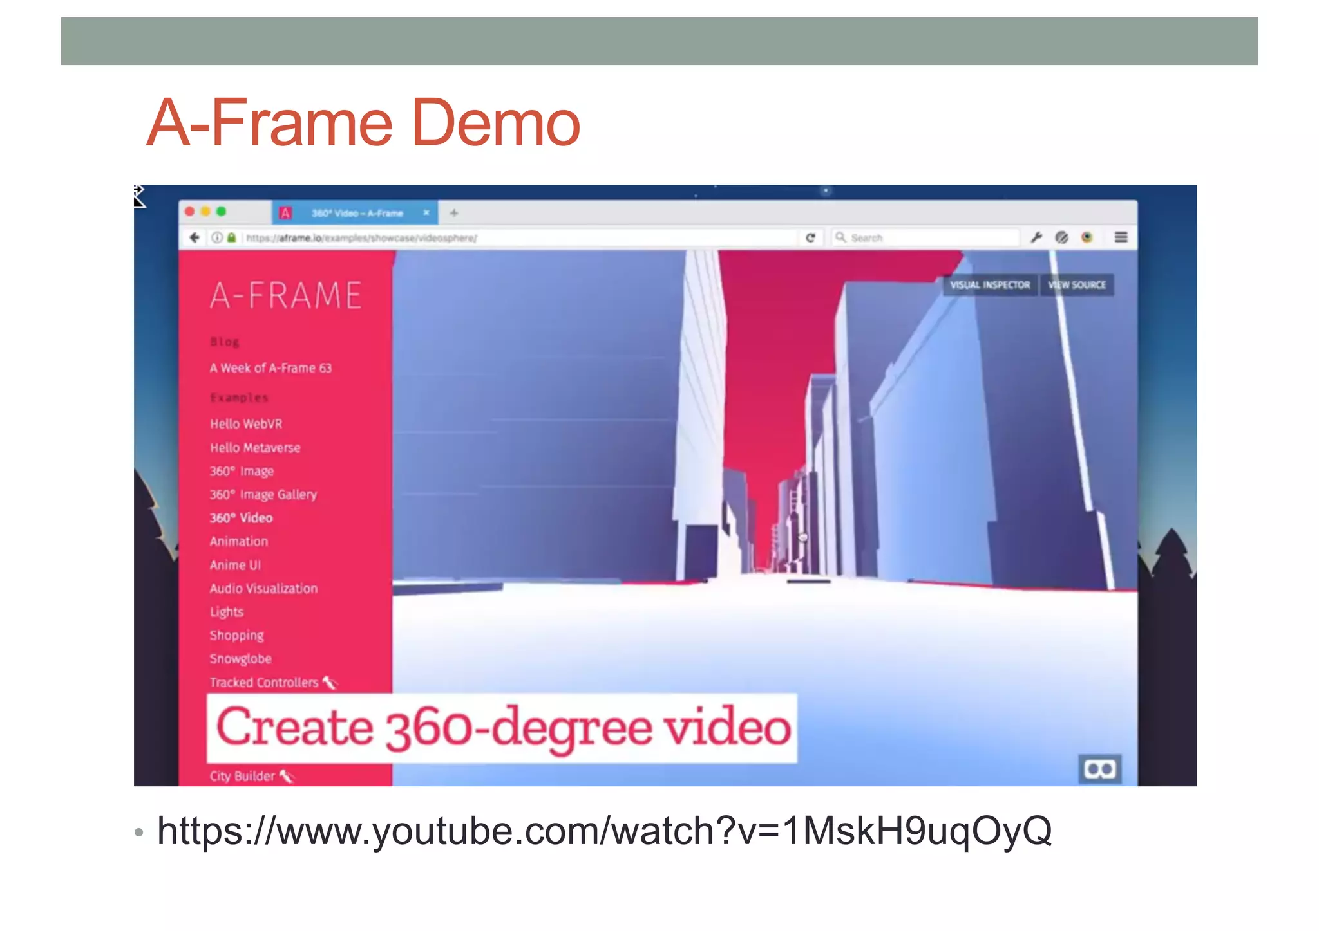Open the Shopping example

(x=236, y=636)
